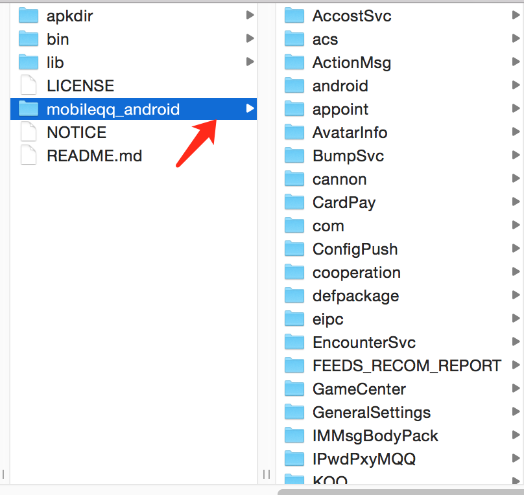Viewport: 524px width, 495px height.
Task: Click the cannon folder icon
Action: coord(294,179)
